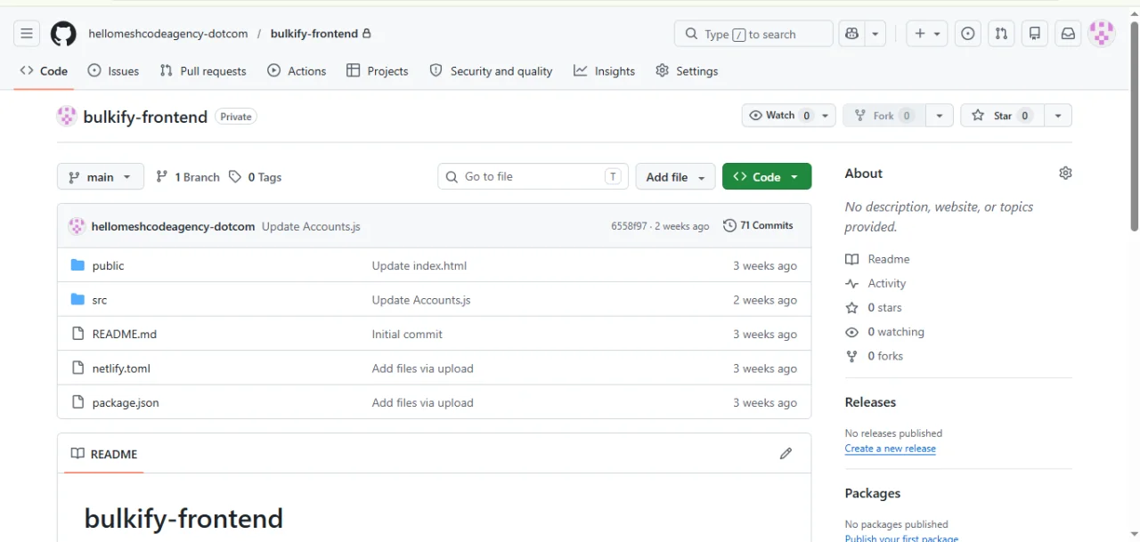Image resolution: width=1140 pixels, height=542 pixels.
Task: Click the Go to file search field
Action: [533, 176]
